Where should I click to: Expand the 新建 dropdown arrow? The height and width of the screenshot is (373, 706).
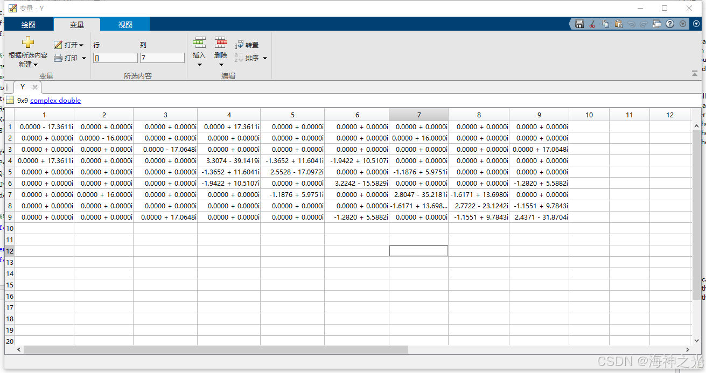click(x=36, y=65)
